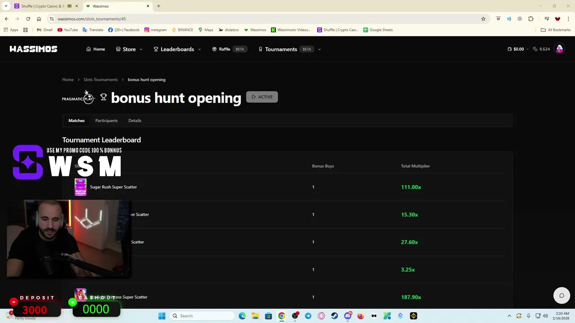Click Sugar Rush Super Scatter thumbnail

(80, 187)
